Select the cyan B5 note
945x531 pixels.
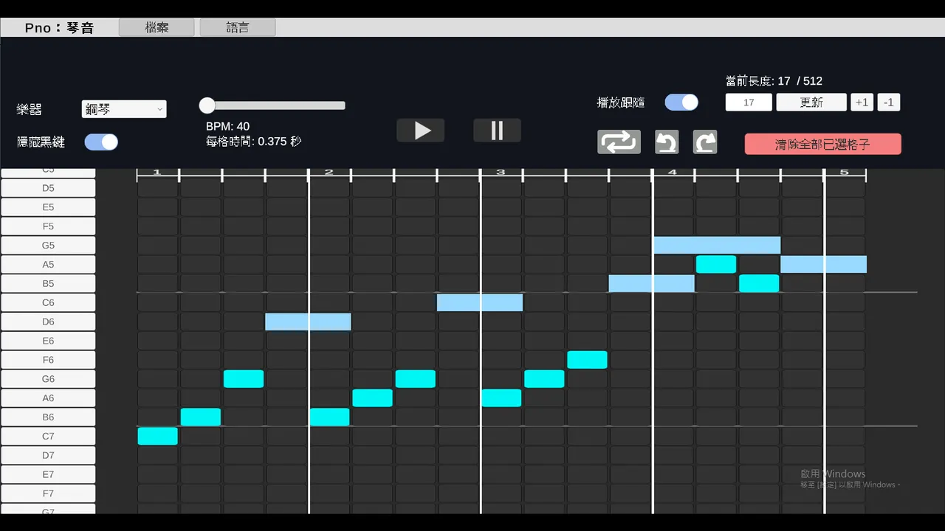[x=759, y=284]
